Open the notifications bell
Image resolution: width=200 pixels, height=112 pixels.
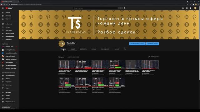(x=191, y=8)
